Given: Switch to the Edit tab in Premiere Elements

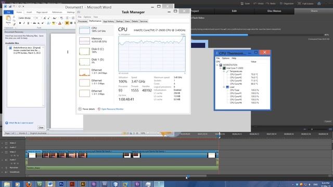Looking at the screenshot, I should 234,11.
